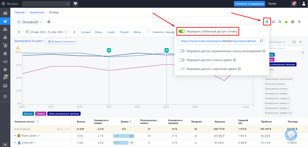This screenshot has height=147, width=308.
Task: Go to Аналитика breadcrumb
Action: pos(36,12)
